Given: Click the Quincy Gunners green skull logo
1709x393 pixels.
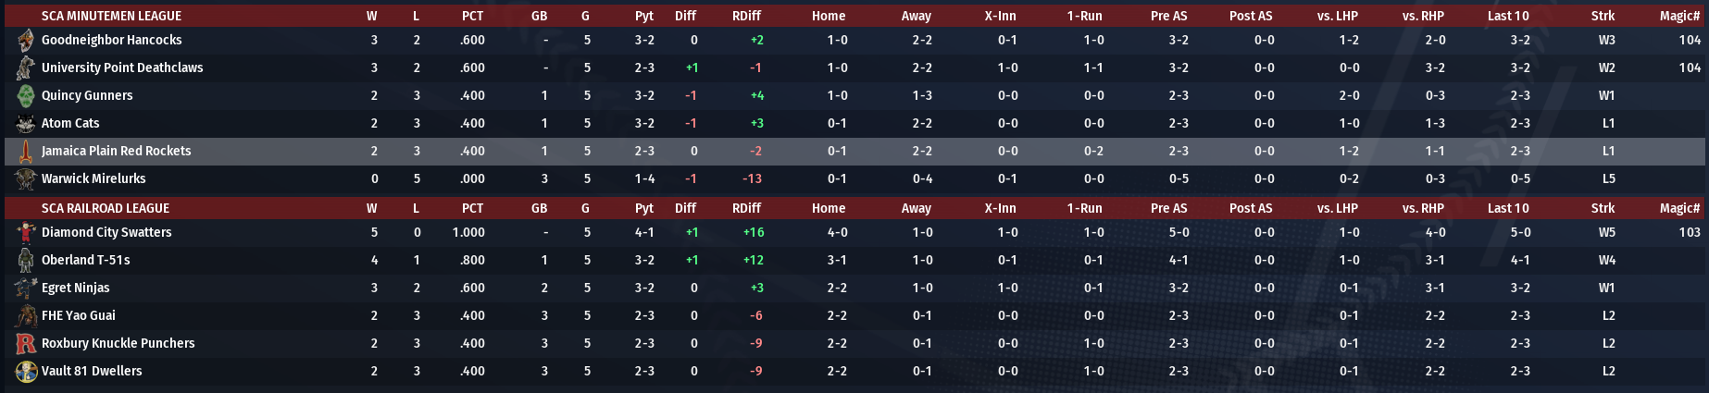Looking at the screenshot, I should (x=26, y=96).
